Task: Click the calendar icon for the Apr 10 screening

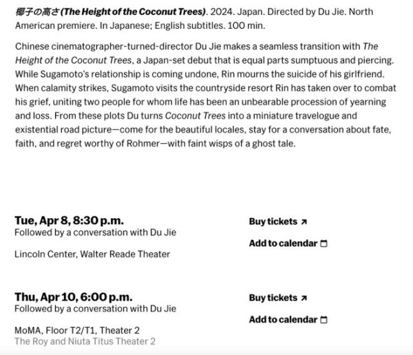Action: click(324, 320)
